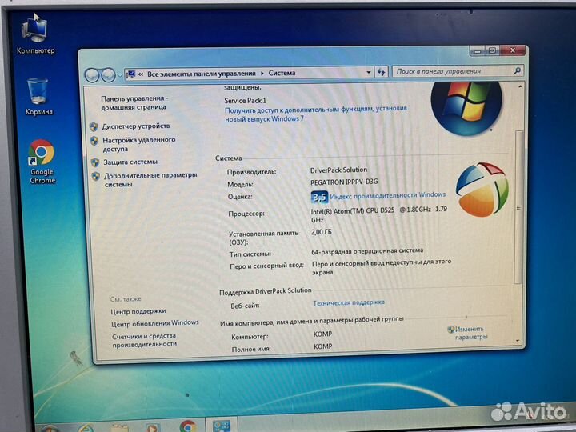Click 'Индекс производительности Windows' link
This screenshot has width=576, height=432.
[x=388, y=195]
